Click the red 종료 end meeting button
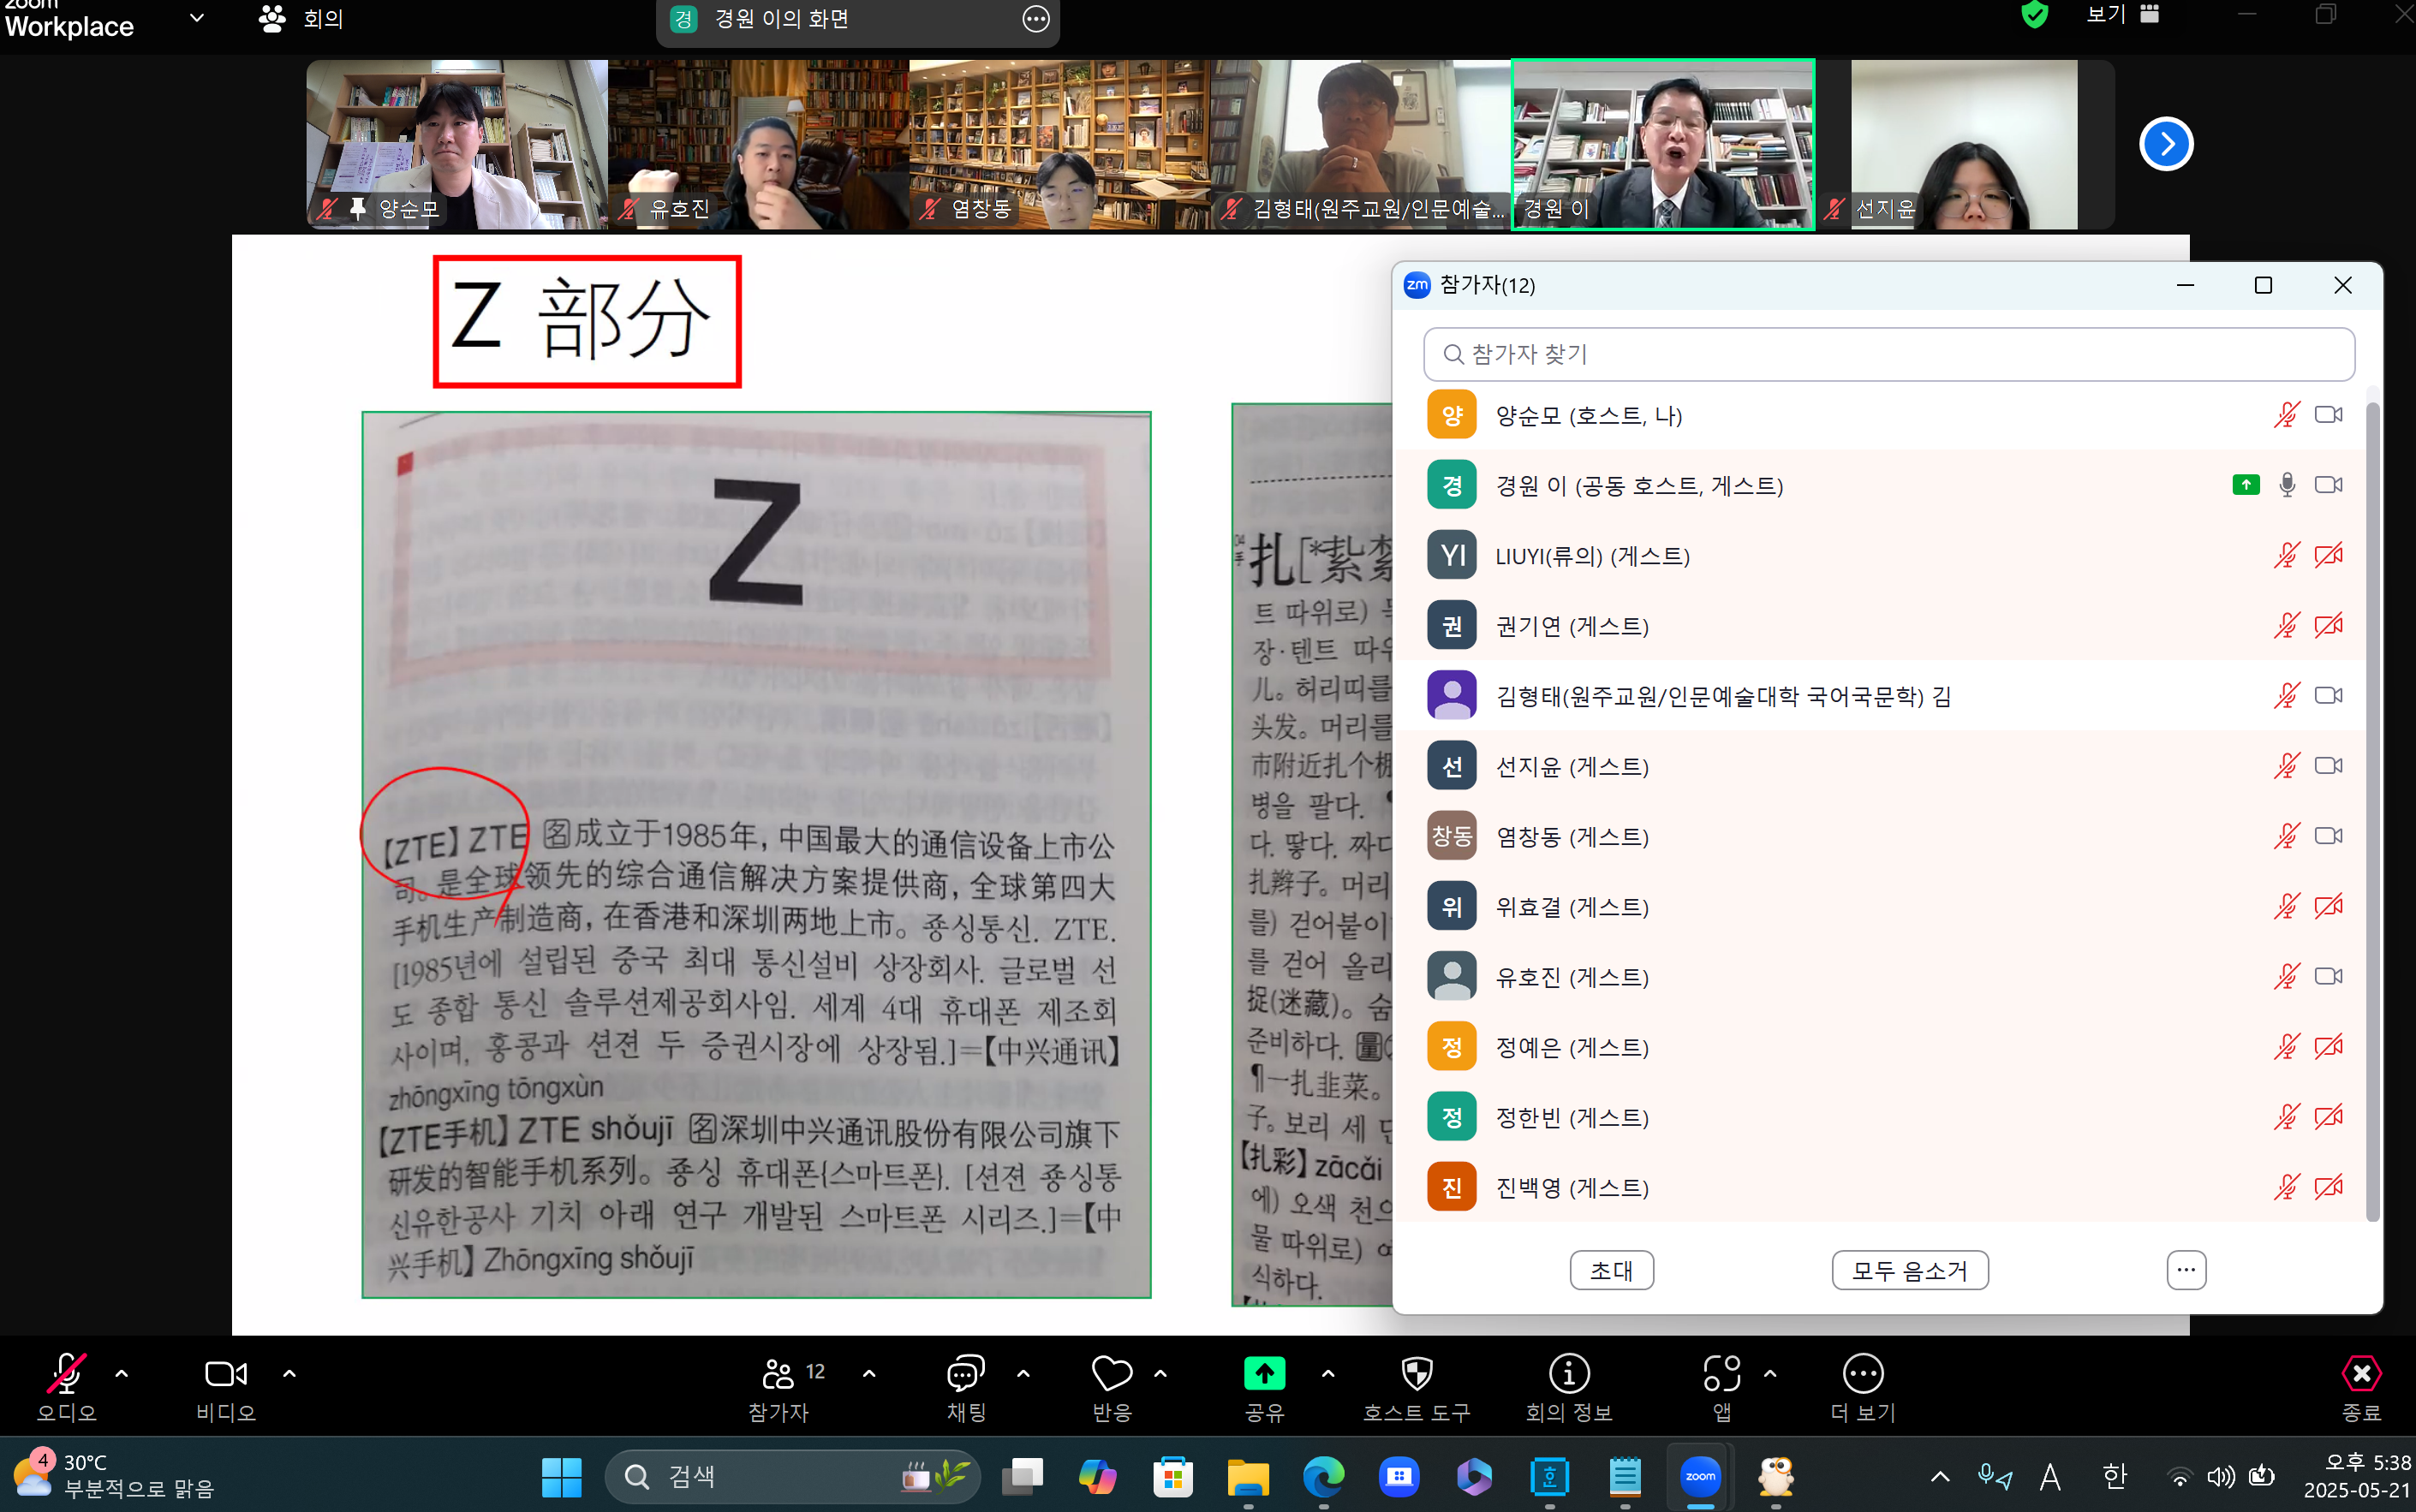This screenshot has height=1512, width=2416. [2361, 1386]
